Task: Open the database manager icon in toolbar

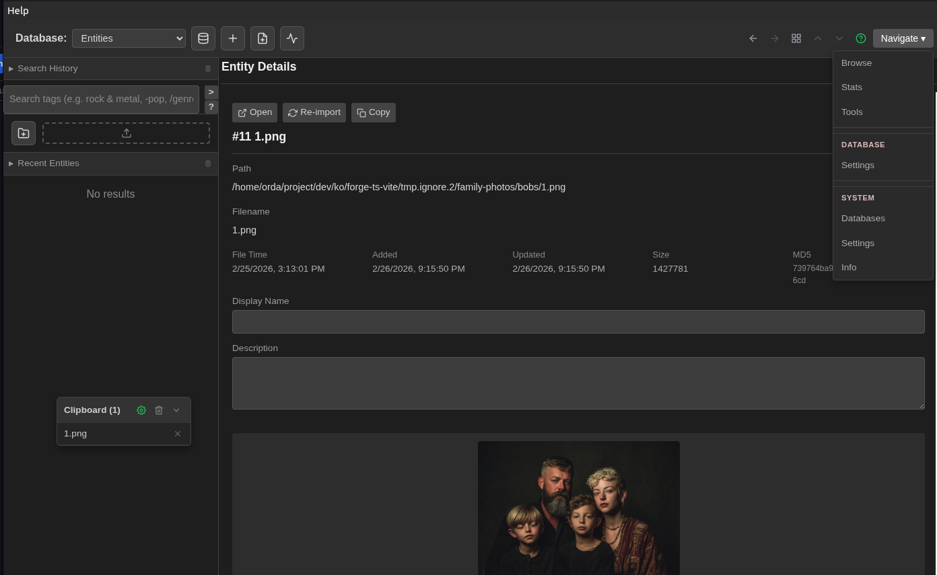Action: (203, 38)
